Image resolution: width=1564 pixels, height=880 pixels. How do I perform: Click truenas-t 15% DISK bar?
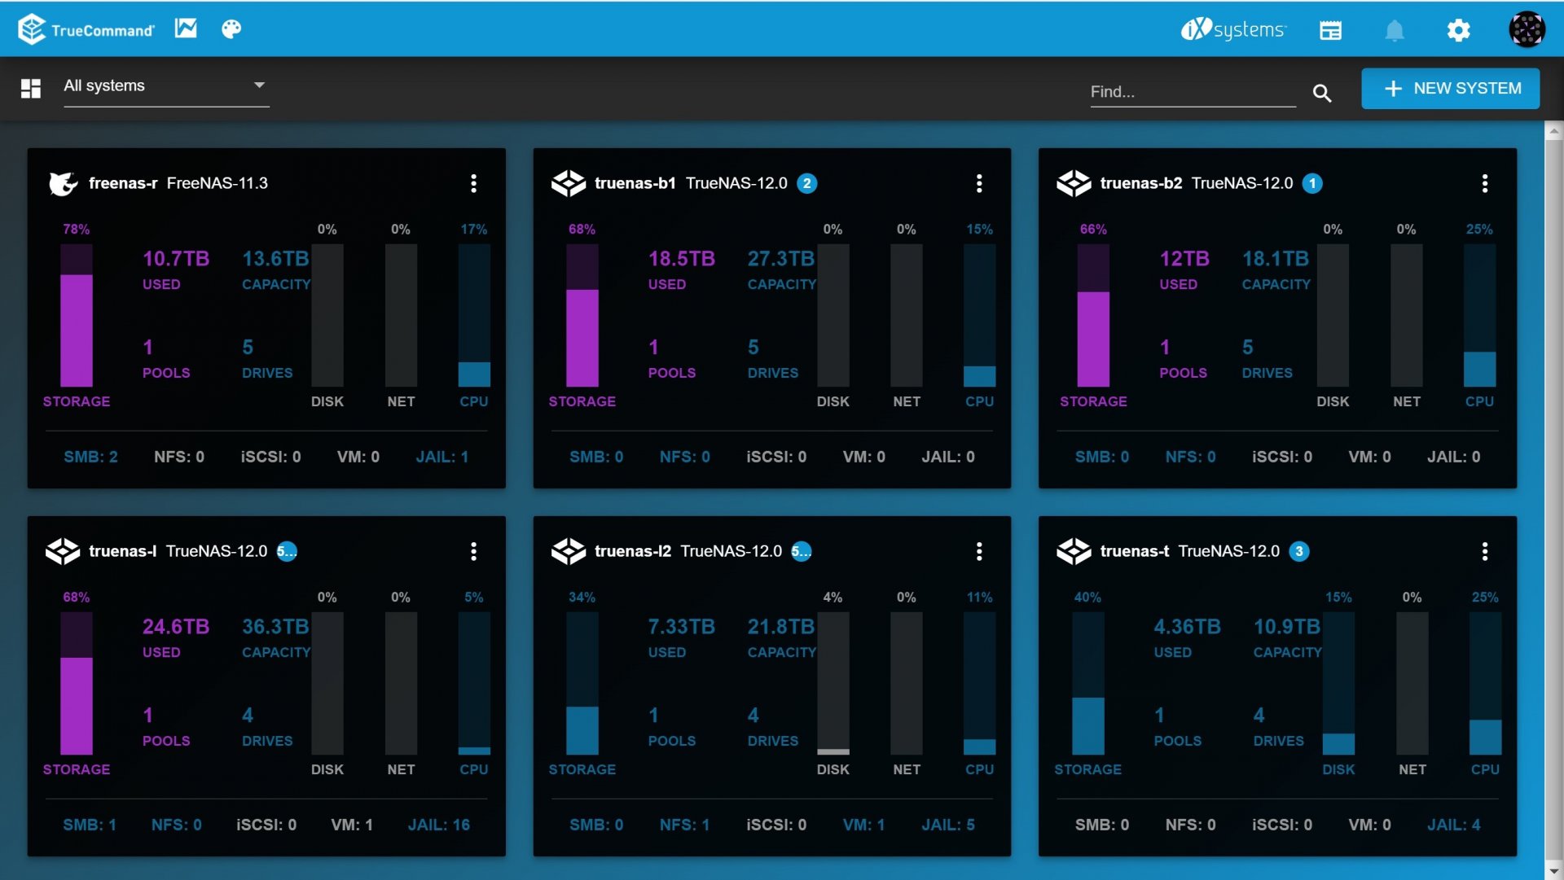[1338, 683]
